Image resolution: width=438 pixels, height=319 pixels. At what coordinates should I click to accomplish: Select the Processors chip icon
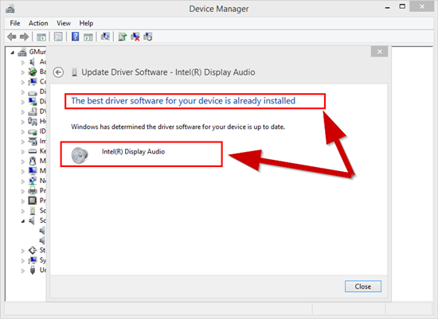point(33,200)
